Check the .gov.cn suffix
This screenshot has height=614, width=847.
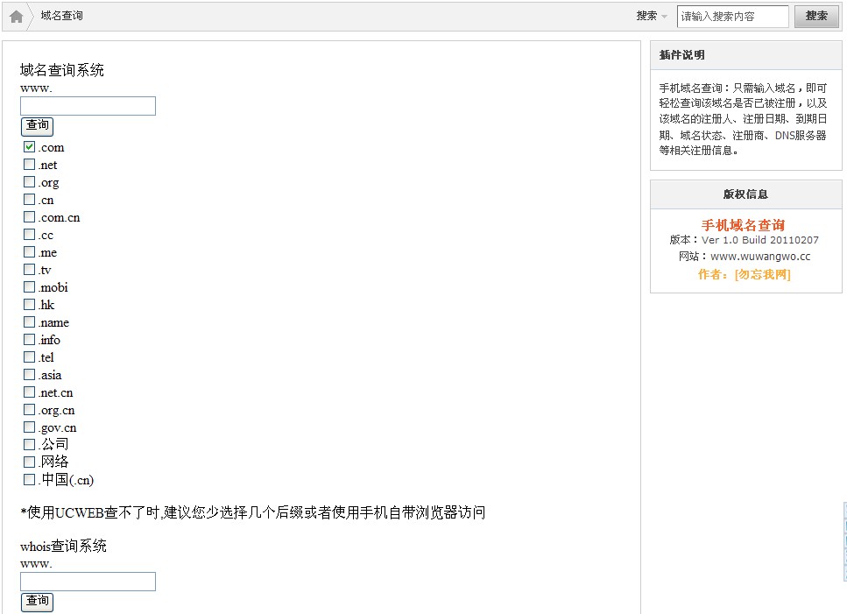point(28,427)
